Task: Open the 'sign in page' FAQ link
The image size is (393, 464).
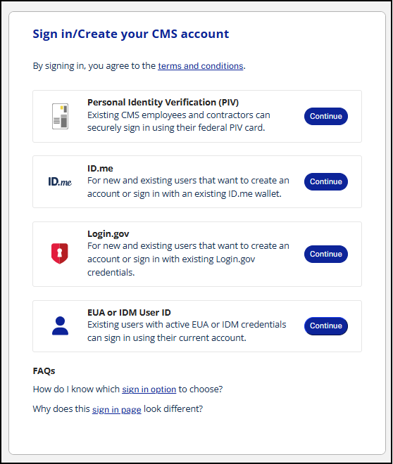Action: (x=116, y=409)
